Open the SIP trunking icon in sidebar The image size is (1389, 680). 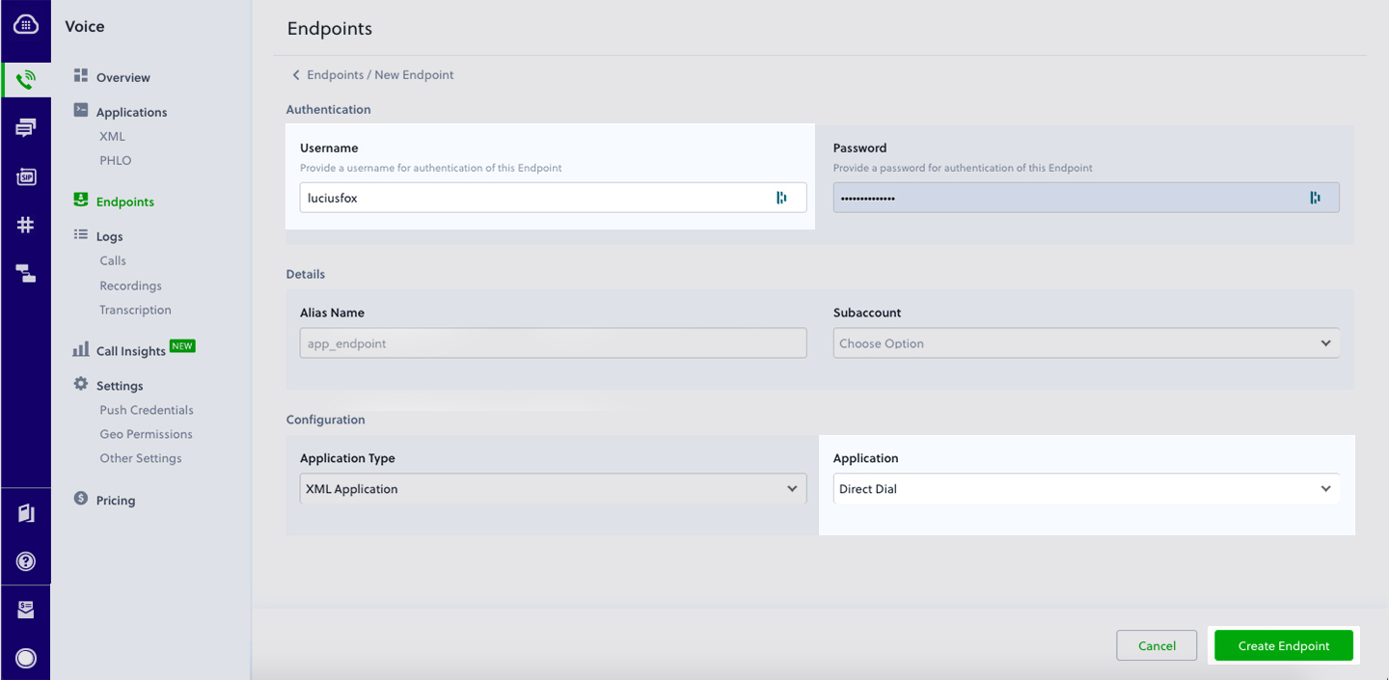(x=26, y=177)
